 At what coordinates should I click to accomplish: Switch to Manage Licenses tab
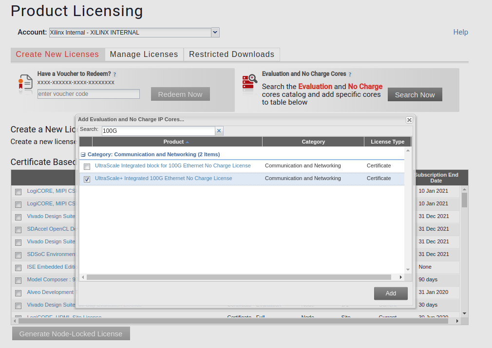[x=144, y=54]
